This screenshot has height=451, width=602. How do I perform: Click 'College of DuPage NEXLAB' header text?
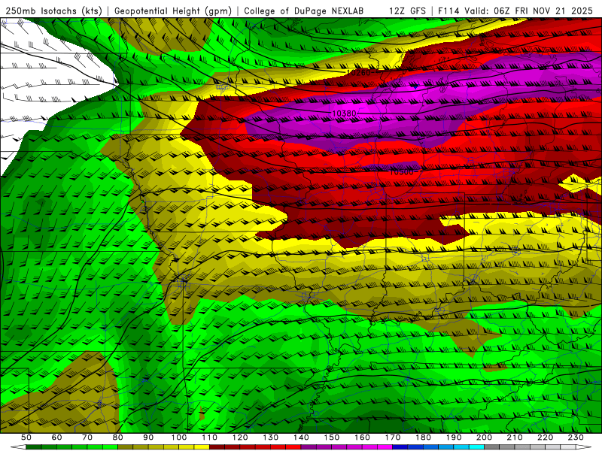point(303,11)
